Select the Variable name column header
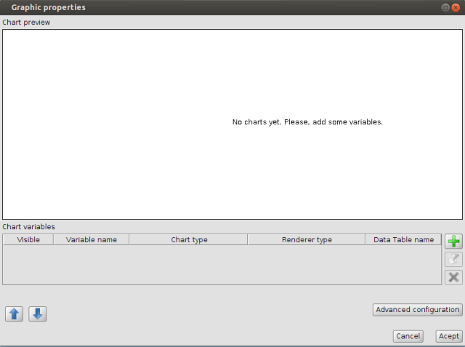 91,239
